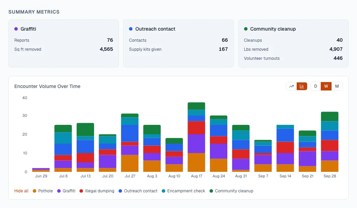Select the D daily granularity

click(x=316, y=86)
